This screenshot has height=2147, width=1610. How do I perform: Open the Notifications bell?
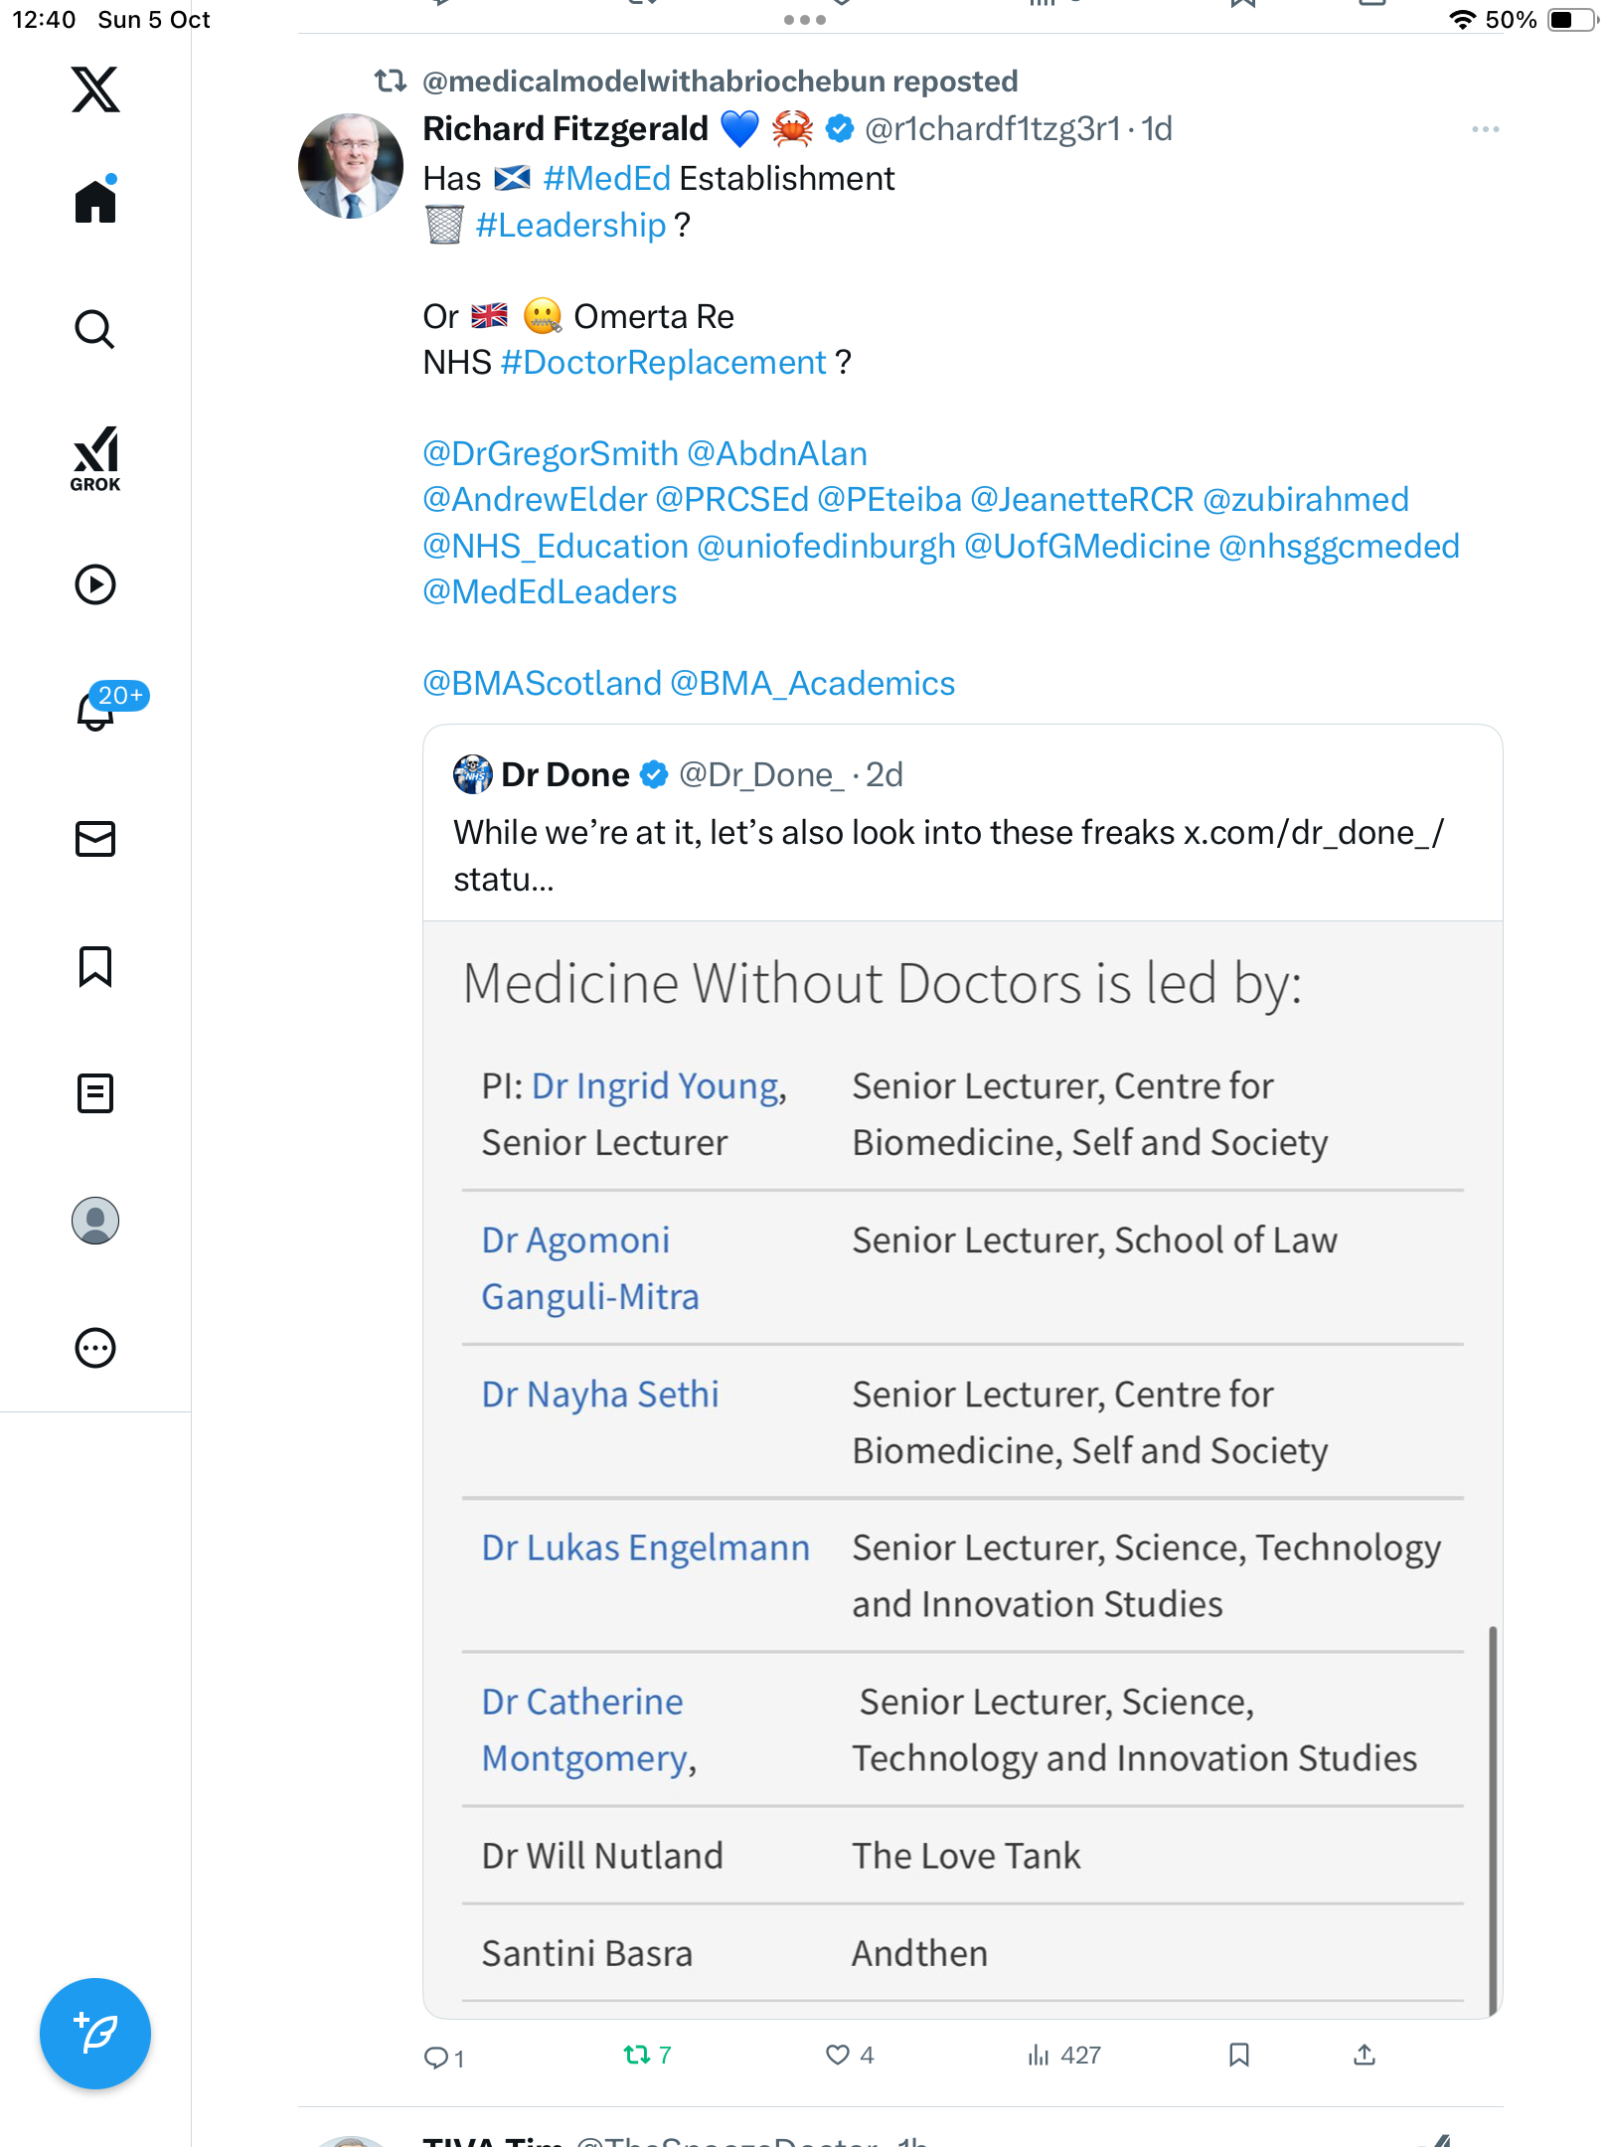point(95,711)
